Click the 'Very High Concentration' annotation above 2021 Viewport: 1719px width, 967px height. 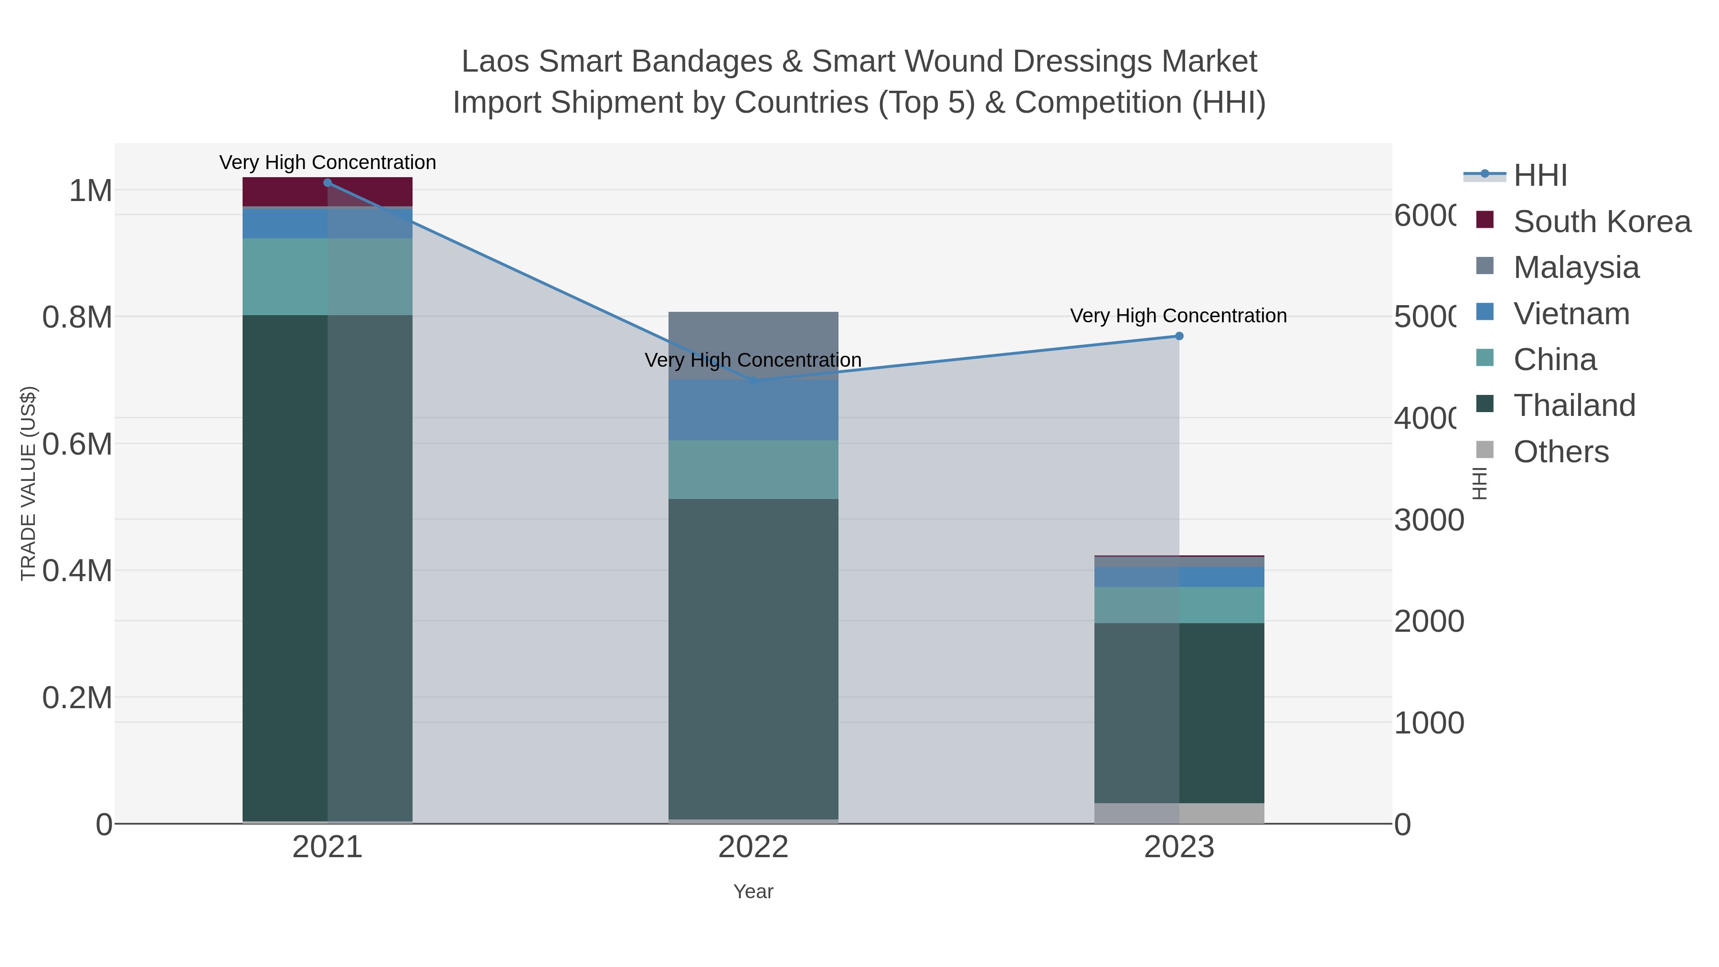pos(328,162)
